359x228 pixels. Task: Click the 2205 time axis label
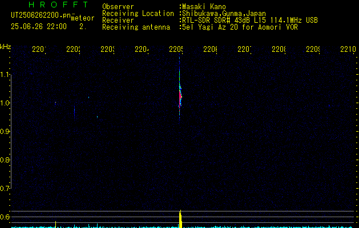click(176, 49)
